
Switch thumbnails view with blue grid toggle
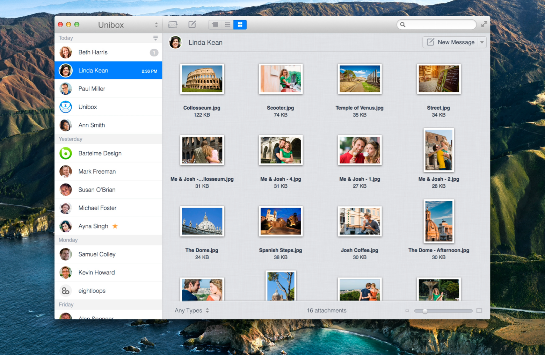pos(240,24)
